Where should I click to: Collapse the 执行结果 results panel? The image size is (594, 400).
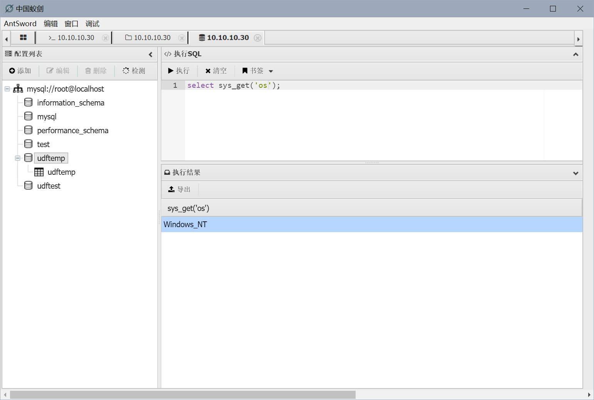(575, 173)
